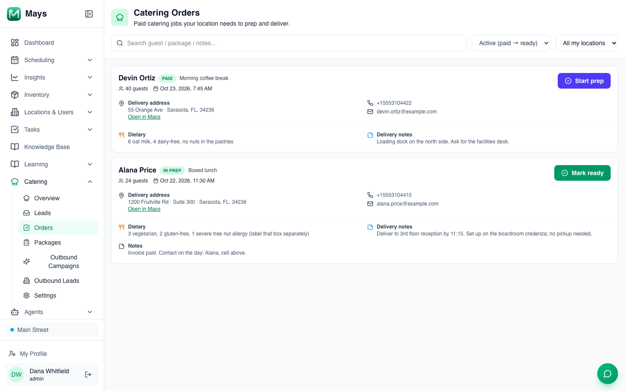Image resolution: width=625 pixels, height=391 pixels.
Task: Expand the Learning section chevron
Action: (x=90, y=164)
